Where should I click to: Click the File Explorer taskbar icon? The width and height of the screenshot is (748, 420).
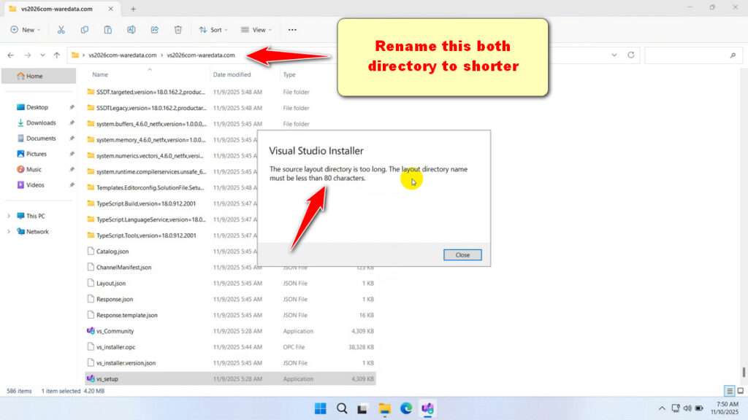(x=384, y=408)
